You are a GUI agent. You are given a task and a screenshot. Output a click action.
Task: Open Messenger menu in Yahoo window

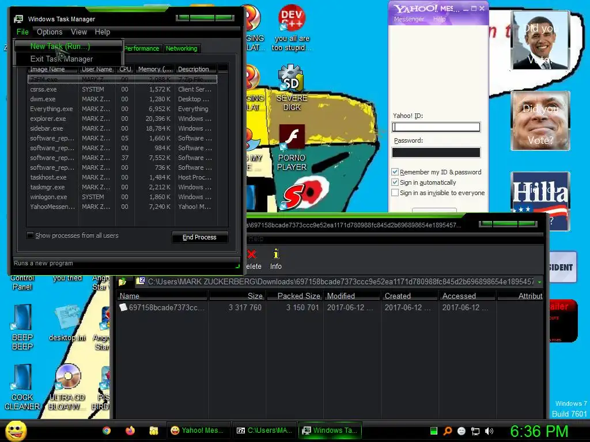(409, 19)
